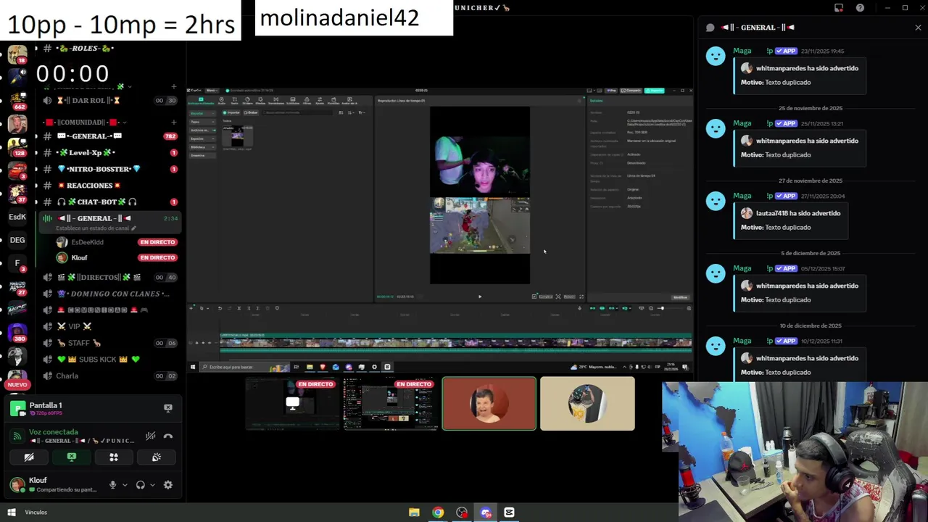Image resolution: width=928 pixels, height=522 pixels.
Task: Open the F server with 3 badge
Action: 17,263
